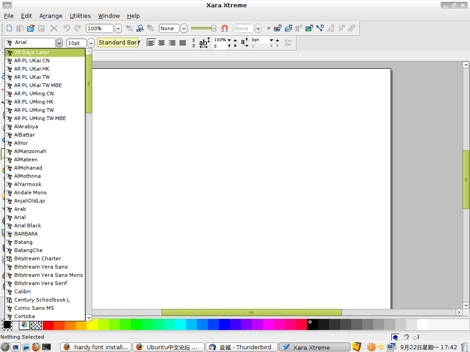Click the trash icon in the panel
The height and width of the screenshot is (352, 470).
coord(464,347)
